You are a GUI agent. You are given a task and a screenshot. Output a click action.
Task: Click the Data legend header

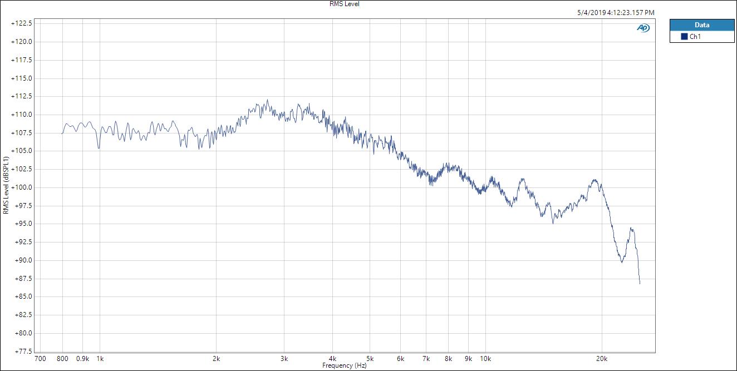pos(702,25)
